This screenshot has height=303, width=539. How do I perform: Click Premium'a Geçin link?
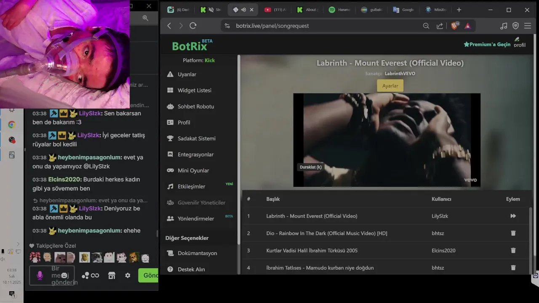(487, 44)
